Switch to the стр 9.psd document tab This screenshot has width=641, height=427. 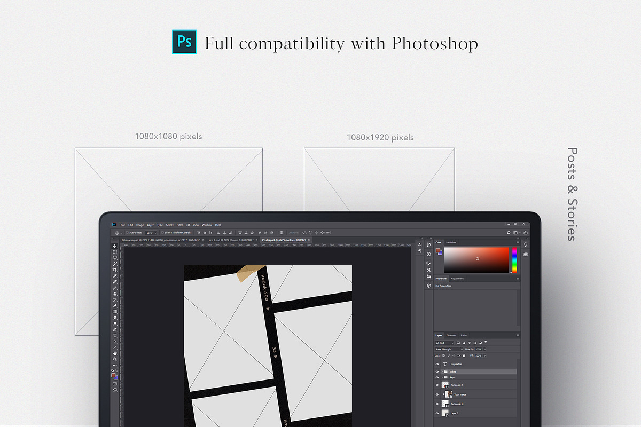[x=231, y=240]
